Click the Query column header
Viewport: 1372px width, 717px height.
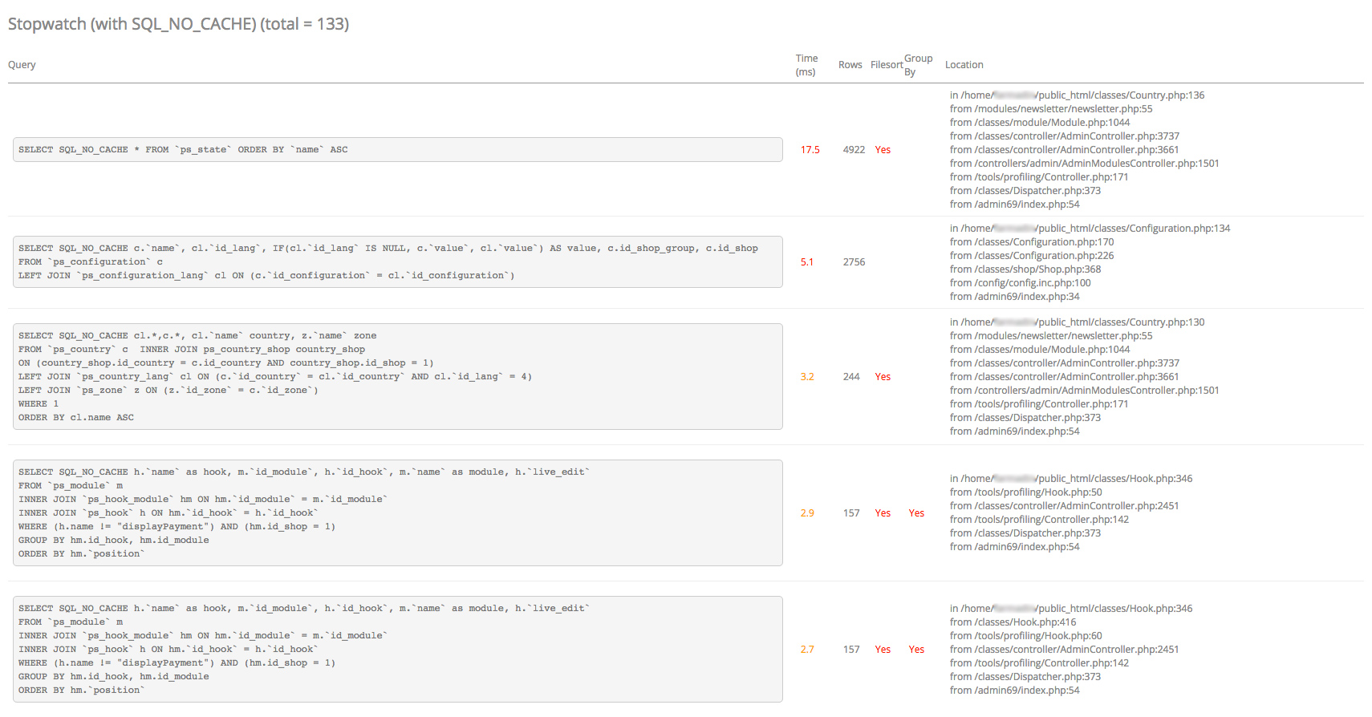(22, 65)
